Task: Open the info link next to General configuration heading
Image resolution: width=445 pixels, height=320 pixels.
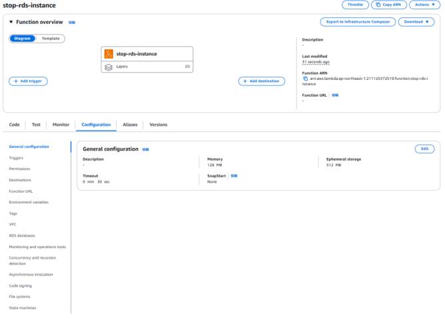Action: point(145,149)
